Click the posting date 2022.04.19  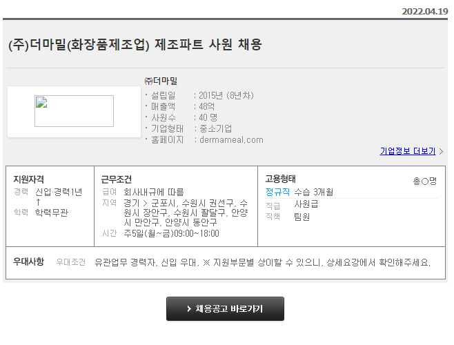tap(424, 11)
